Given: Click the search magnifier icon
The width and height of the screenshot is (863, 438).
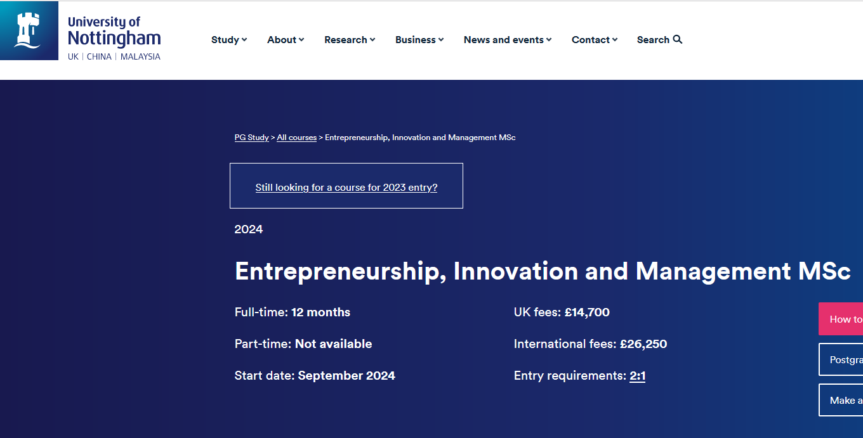Looking at the screenshot, I should pyautogui.click(x=678, y=39).
